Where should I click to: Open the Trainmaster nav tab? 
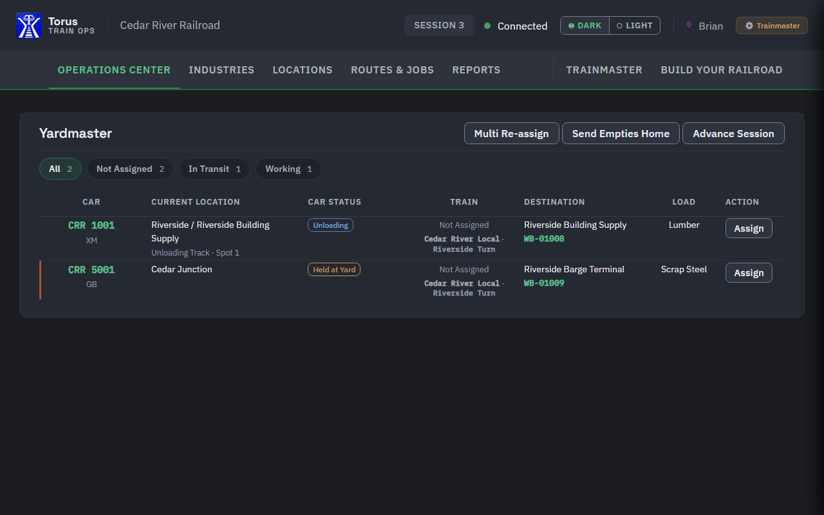[x=604, y=70]
